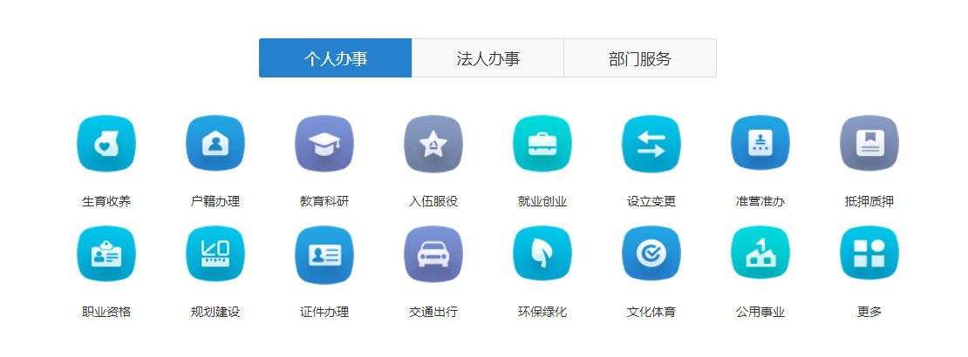Open the 准营准办 certificate icon
The width and height of the screenshot is (968, 357).
[760, 144]
